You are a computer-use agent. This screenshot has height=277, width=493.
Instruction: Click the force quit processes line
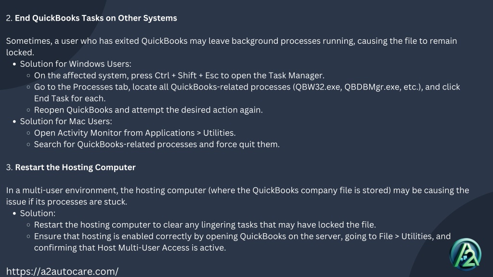click(157, 144)
